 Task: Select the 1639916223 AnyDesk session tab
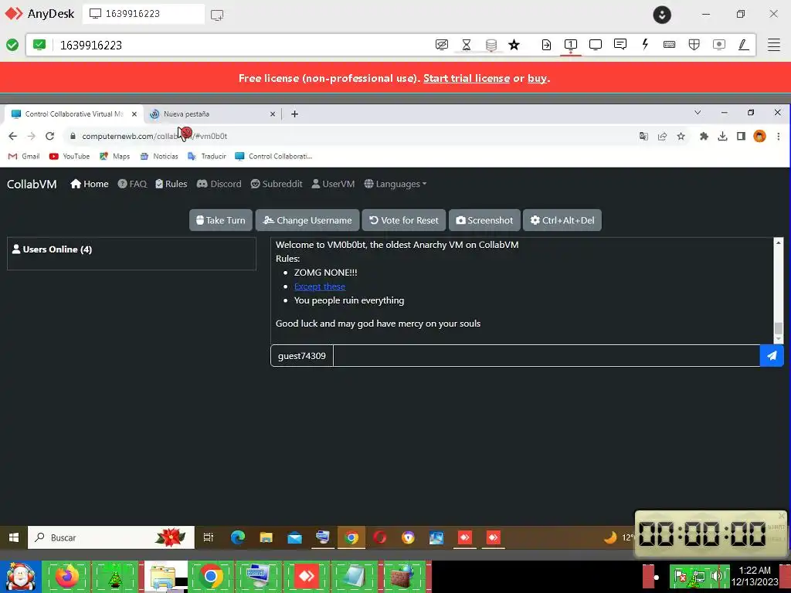143,14
